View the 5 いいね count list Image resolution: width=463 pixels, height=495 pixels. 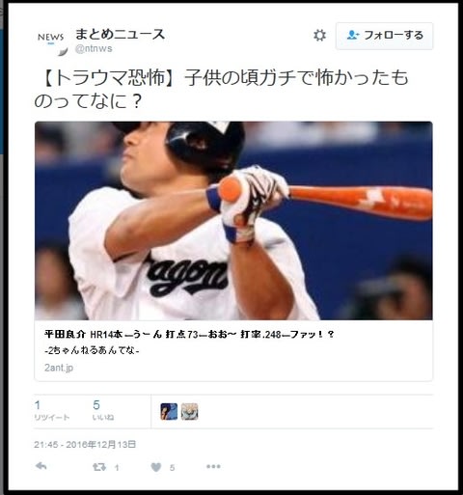point(103,410)
